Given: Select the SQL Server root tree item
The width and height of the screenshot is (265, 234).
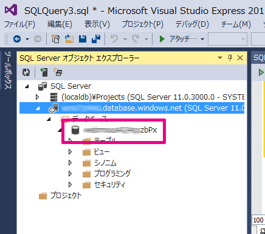Looking at the screenshot, I should [71, 86].
